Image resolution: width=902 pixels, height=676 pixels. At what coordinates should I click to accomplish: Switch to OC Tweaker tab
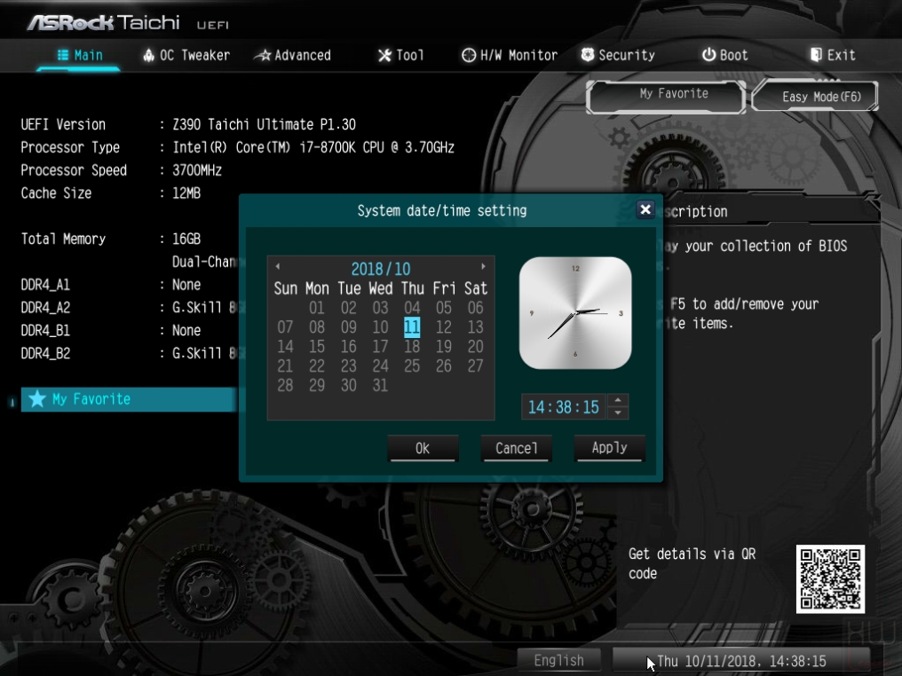click(186, 55)
